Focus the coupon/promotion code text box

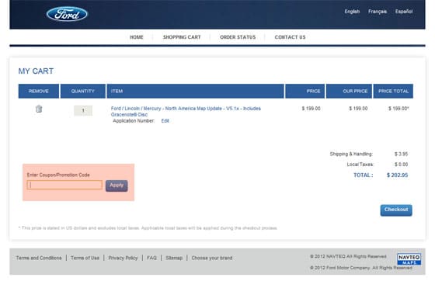[64, 185]
